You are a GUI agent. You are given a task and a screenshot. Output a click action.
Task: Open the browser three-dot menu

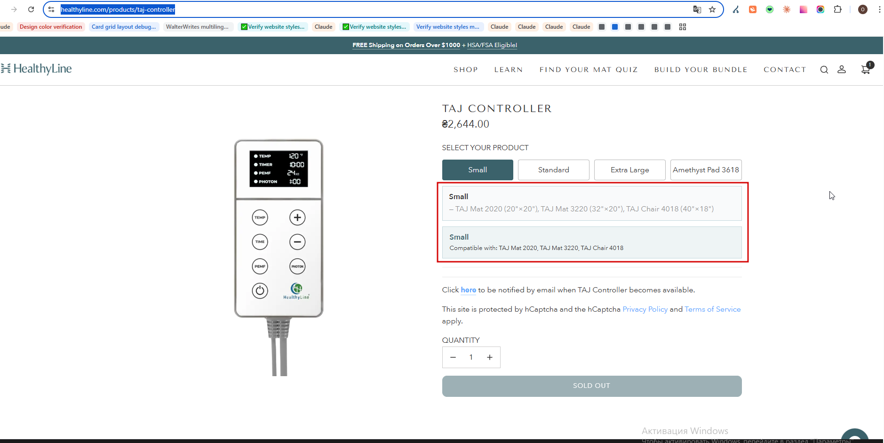(879, 9)
